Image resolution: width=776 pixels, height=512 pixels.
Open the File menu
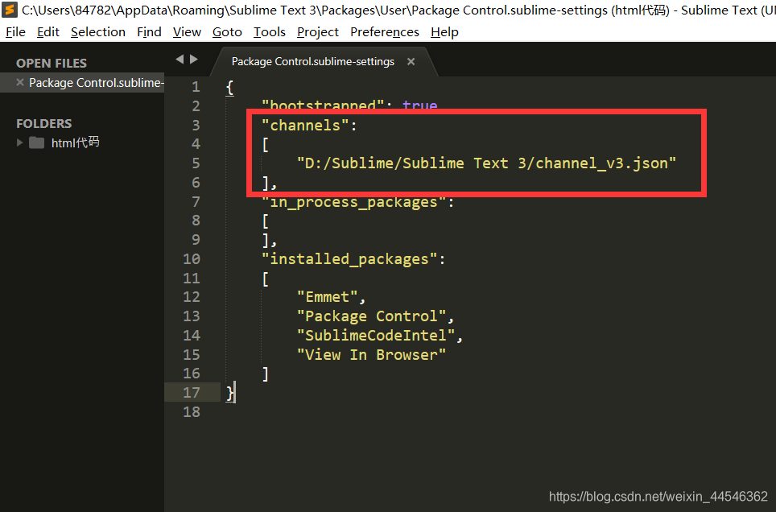point(15,32)
